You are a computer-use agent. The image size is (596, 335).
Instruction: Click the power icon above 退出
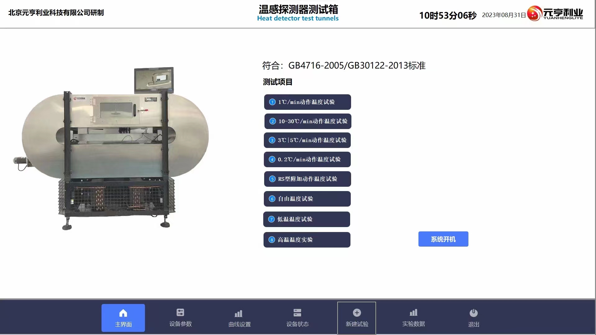click(474, 313)
